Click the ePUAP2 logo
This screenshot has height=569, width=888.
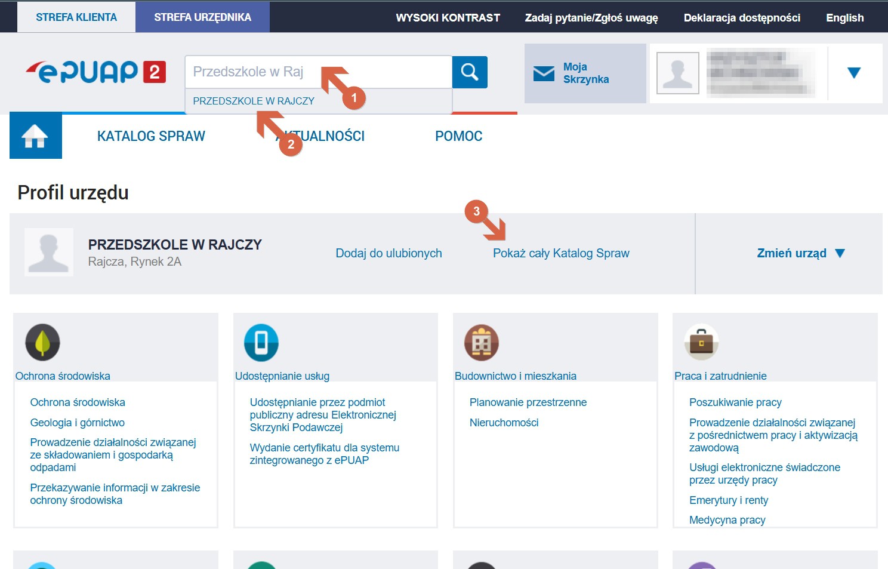click(x=95, y=72)
